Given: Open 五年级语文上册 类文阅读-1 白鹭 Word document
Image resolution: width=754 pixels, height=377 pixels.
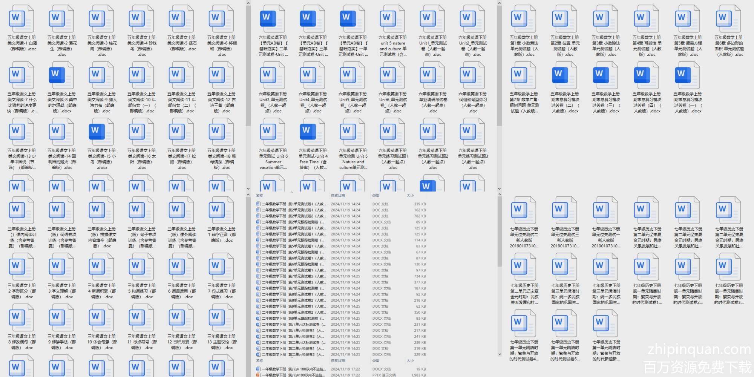Looking at the screenshot, I should click(21, 19).
